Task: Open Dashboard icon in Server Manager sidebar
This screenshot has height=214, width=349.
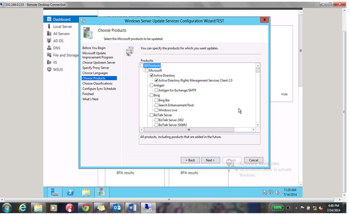Action: tap(49, 19)
